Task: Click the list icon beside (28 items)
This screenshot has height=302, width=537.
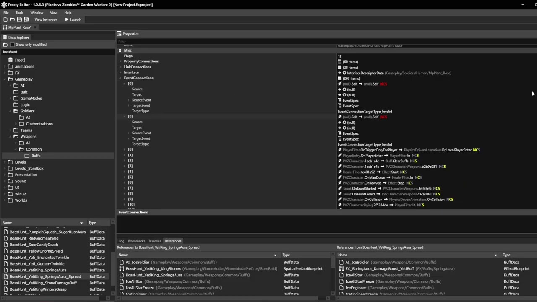Action: (x=340, y=67)
